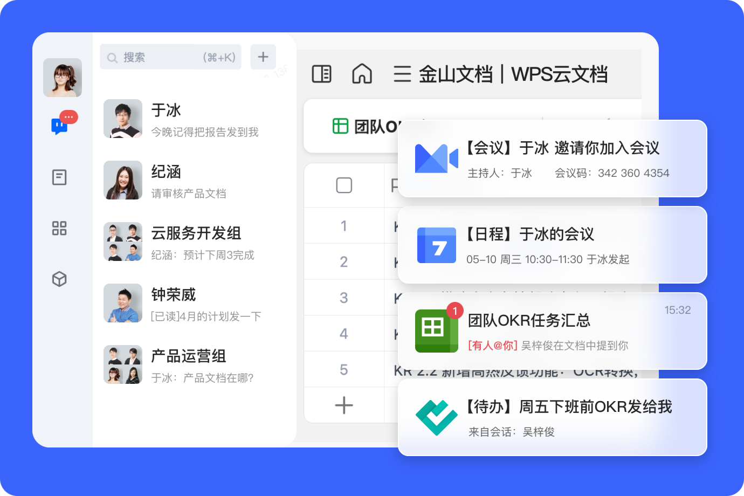Click the profile avatar at top left
The image size is (744, 496).
pos(62,78)
